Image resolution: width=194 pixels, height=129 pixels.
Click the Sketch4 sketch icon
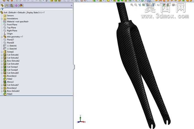click(x=5, y=49)
